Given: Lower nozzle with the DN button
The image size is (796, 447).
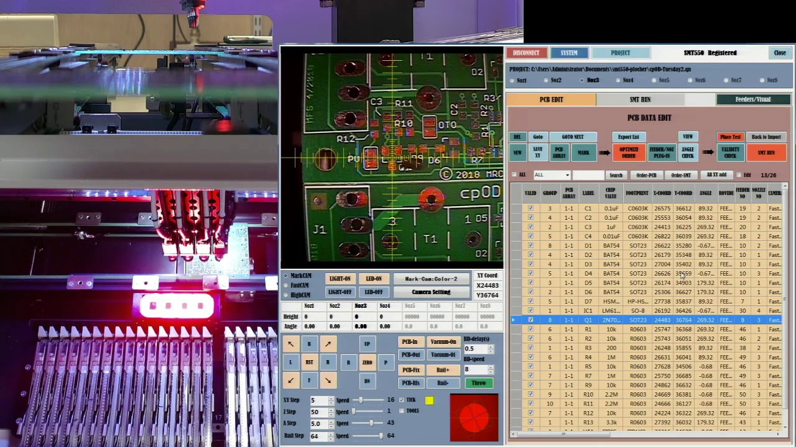Looking at the screenshot, I should [367, 381].
